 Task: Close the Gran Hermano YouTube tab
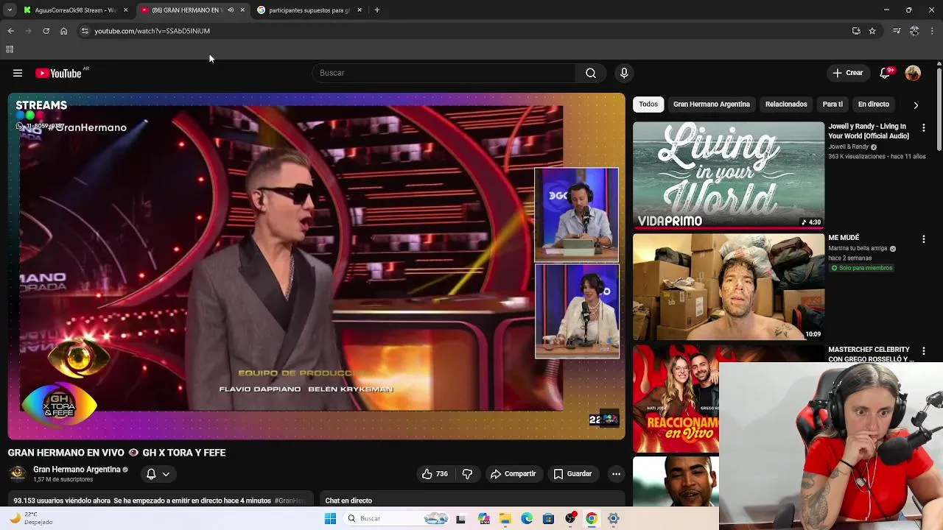[x=242, y=10]
